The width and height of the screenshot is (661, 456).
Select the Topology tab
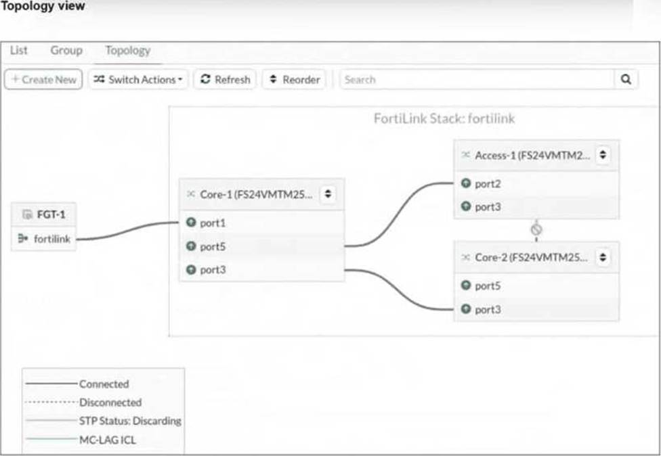(x=127, y=50)
